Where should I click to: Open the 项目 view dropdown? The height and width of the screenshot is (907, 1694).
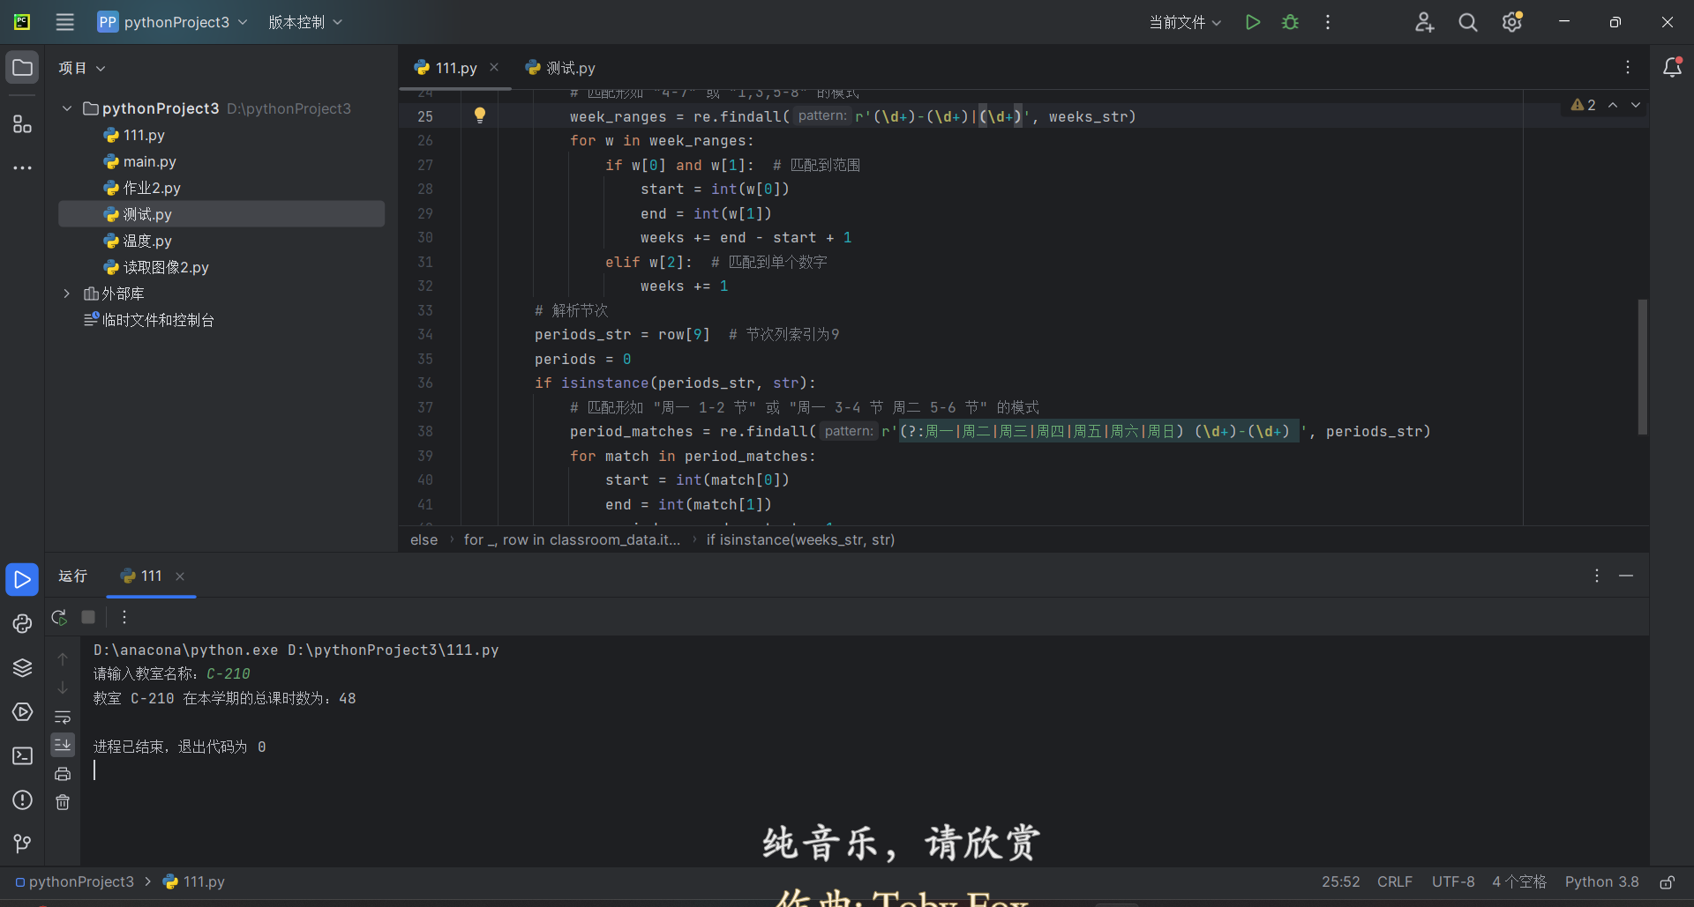pos(82,68)
